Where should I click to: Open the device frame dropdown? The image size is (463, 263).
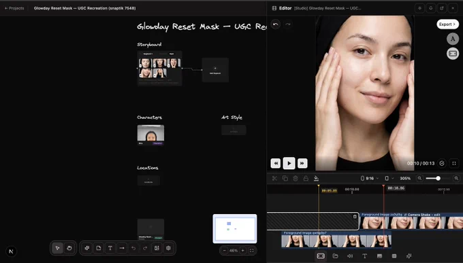pyautogui.click(x=389, y=178)
